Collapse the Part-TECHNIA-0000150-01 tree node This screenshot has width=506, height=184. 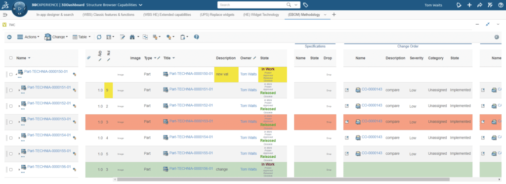coord(16,75)
